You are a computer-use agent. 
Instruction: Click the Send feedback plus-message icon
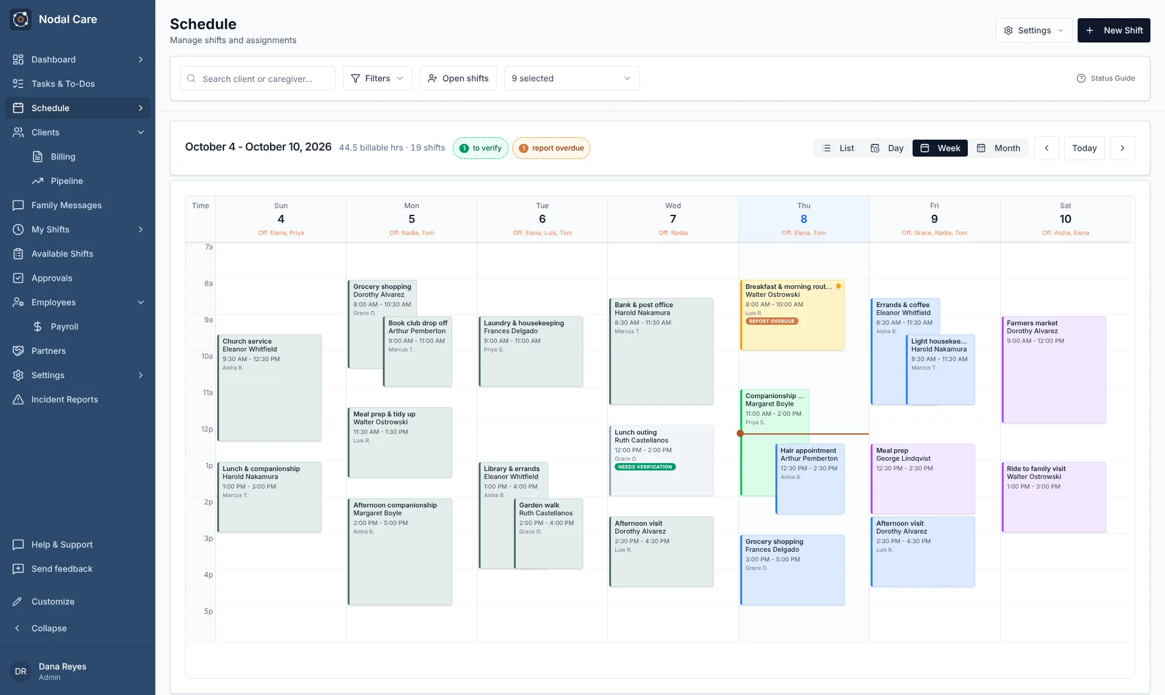18,569
